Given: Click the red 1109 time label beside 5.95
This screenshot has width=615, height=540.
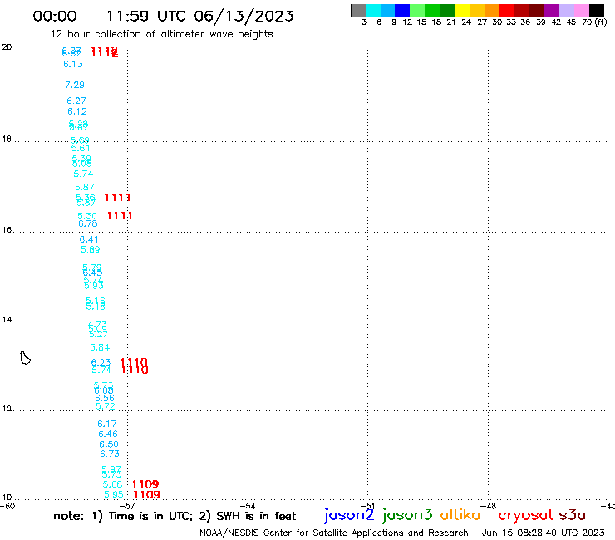Looking at the screenshot, I should tap(147, 494).
